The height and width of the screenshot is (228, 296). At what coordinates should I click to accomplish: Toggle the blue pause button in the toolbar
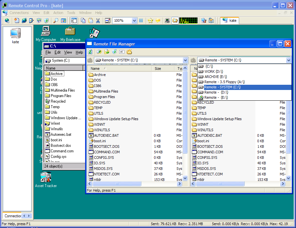pyautogui.click(x=141, y=20)
